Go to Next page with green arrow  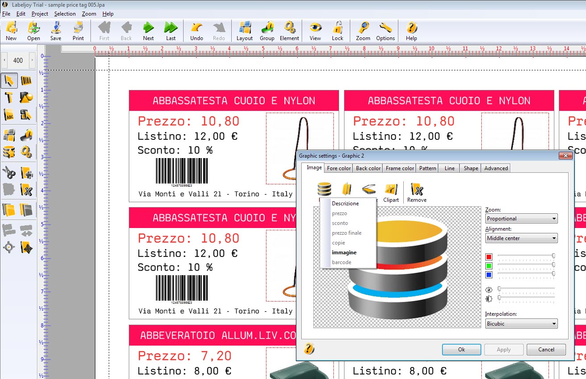[x=148, y=31]
